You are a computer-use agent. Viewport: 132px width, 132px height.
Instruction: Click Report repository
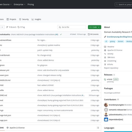111,68
